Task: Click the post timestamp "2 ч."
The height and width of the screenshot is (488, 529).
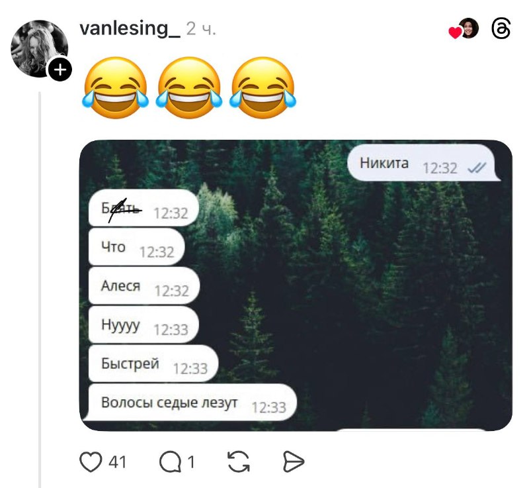Action: pyautogui.click(x=202, y=29)
